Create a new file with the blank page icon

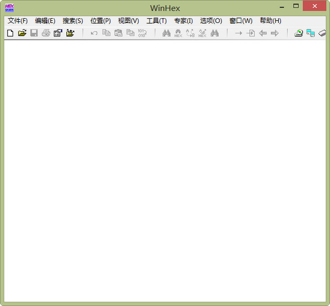click(x=10, y=33)
